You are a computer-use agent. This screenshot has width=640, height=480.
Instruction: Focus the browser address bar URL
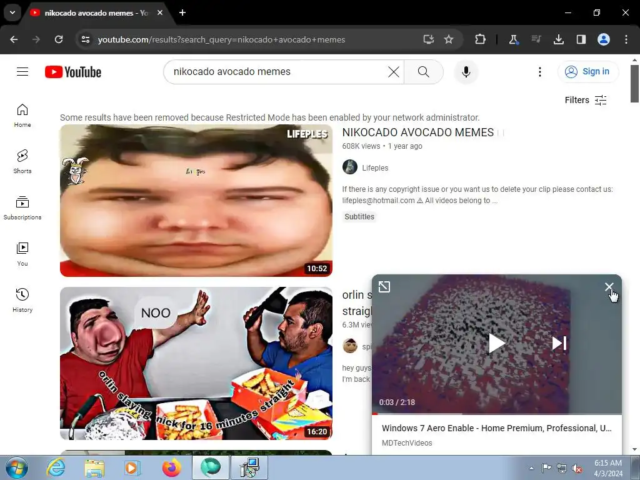[x=221, y=39]
